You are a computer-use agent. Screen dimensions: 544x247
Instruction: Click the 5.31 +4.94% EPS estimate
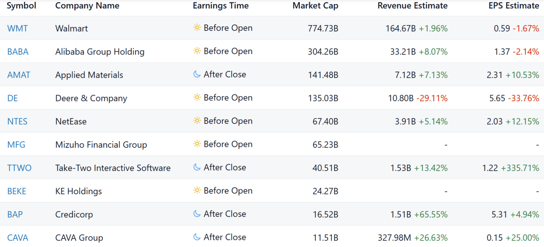tap(515, 214)
